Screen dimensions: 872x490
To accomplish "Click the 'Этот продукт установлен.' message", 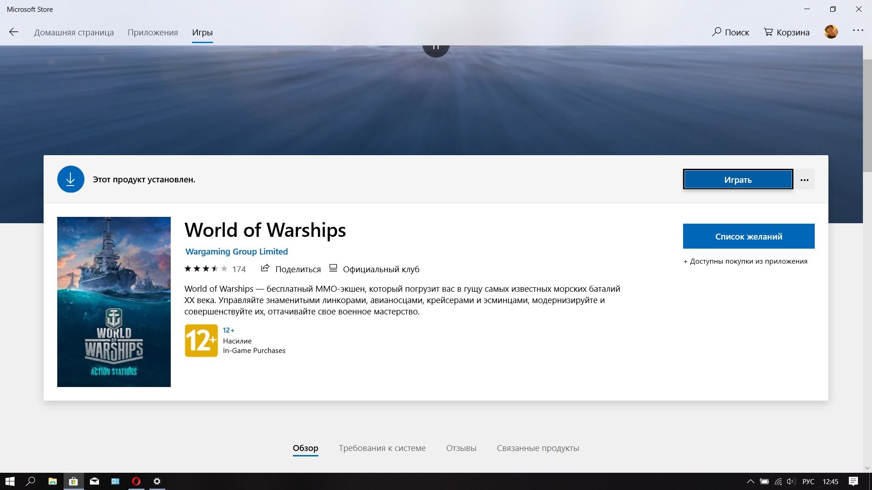I will [144, 180].
